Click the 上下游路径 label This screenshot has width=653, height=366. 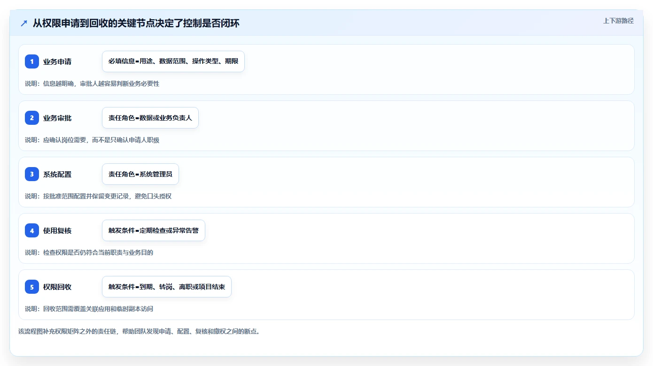point(618,21)
